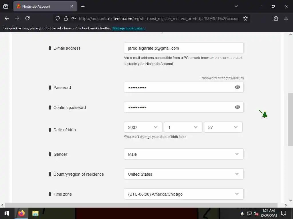
Task: Click the vertical scrollbar thumb
Action: pyautogui.click(x=290, y=119)
